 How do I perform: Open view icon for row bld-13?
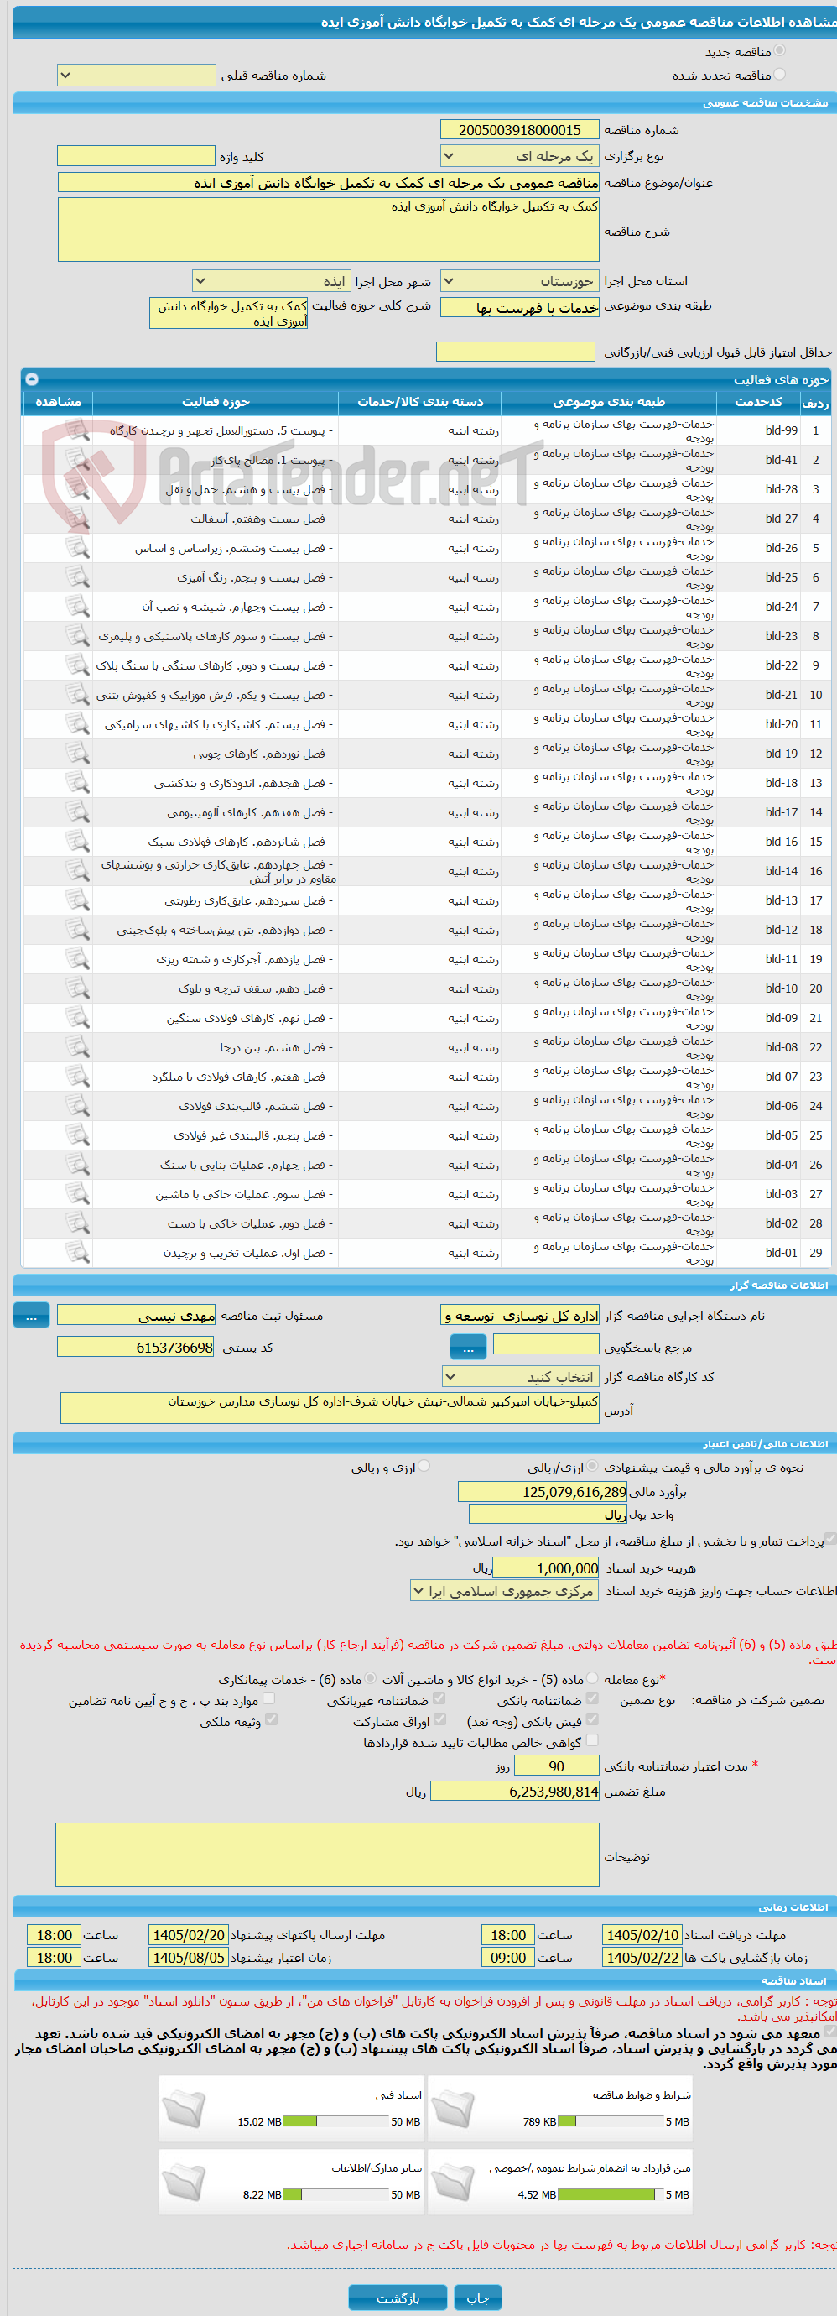click(77, 900)
